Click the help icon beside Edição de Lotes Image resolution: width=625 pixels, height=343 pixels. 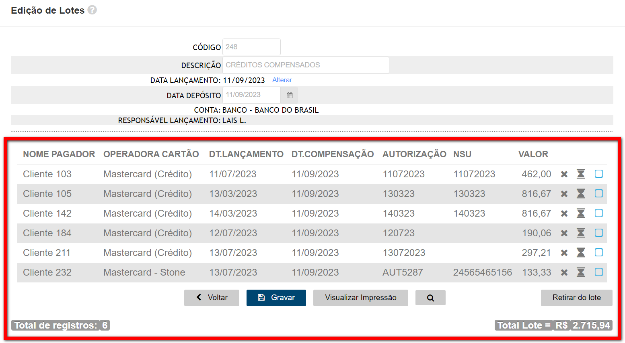[x=92, y=10]
